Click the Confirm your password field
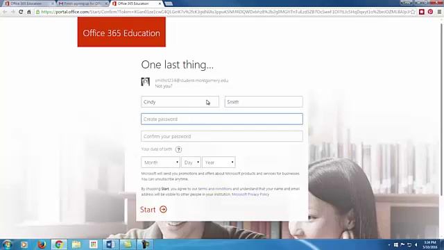 point(222,136)
